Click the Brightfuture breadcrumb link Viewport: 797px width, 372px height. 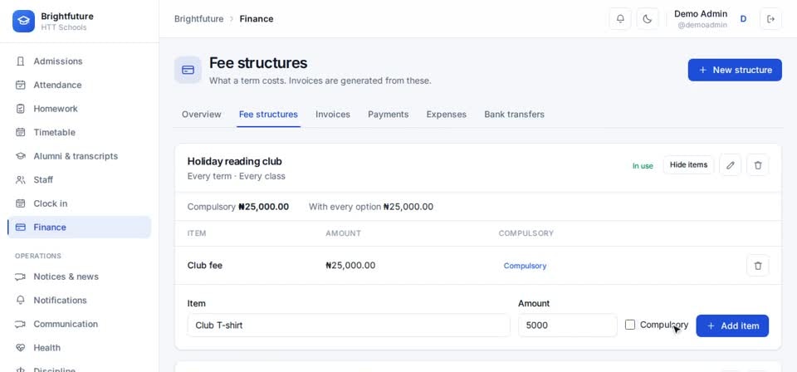(198, 19)
